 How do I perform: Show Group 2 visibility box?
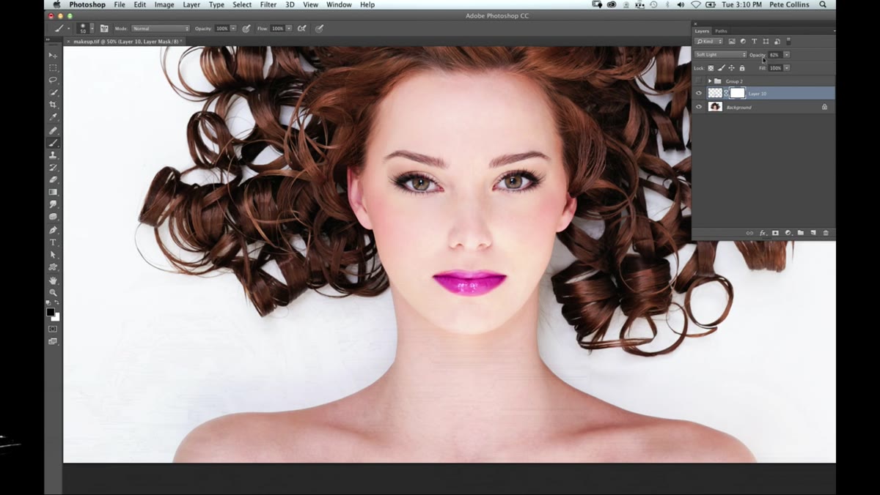[699, 81]
